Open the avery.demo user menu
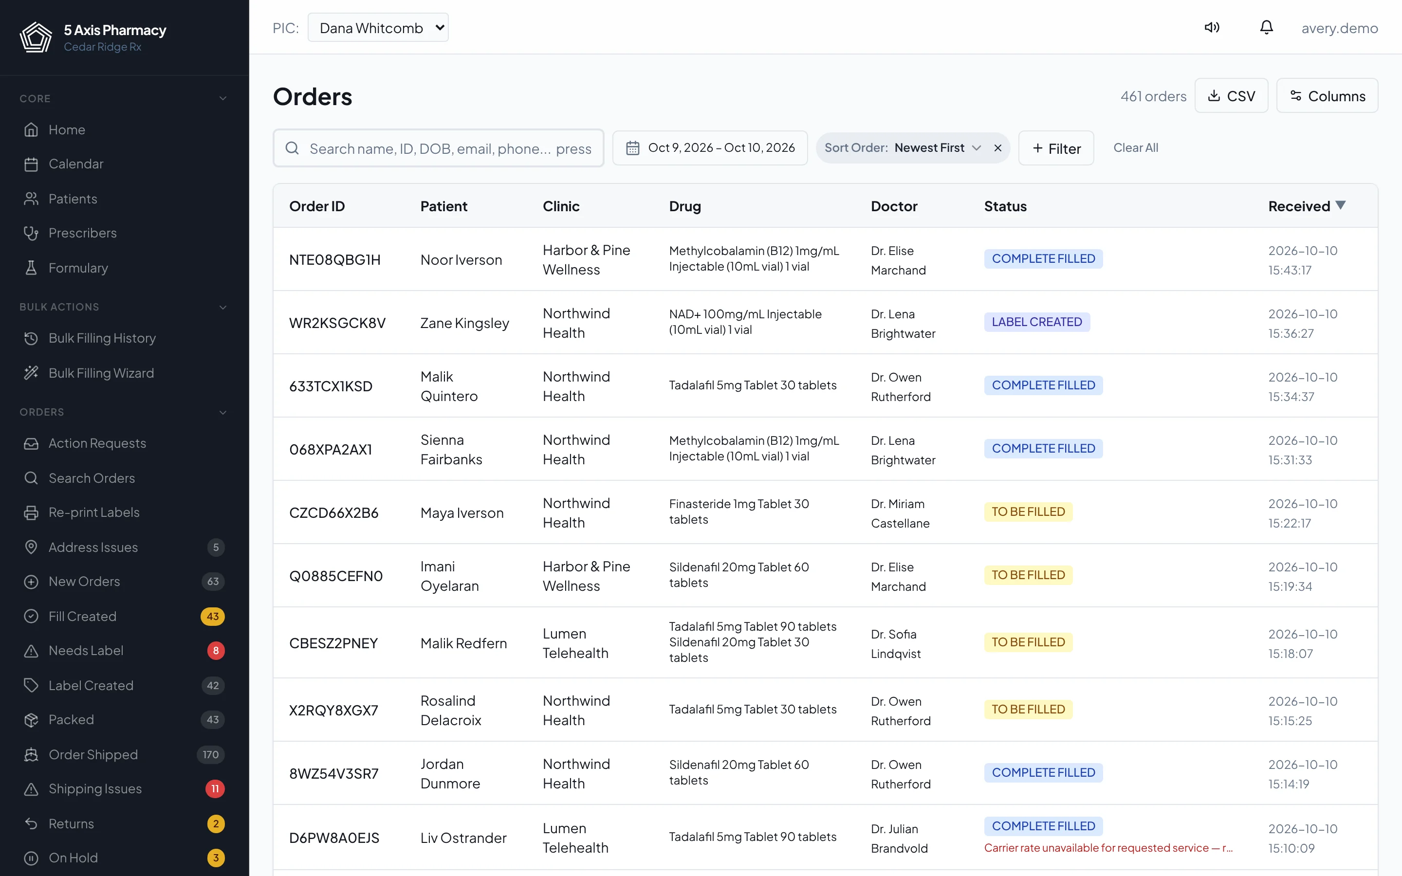1402x876 pixels. click(1339, 28)
